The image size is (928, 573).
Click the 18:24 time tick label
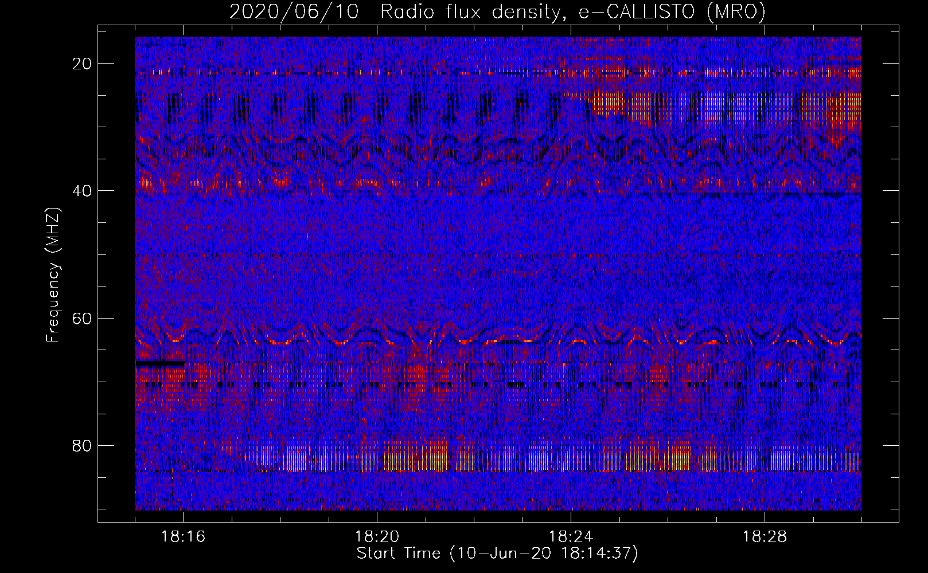click(x=571, y=537)
